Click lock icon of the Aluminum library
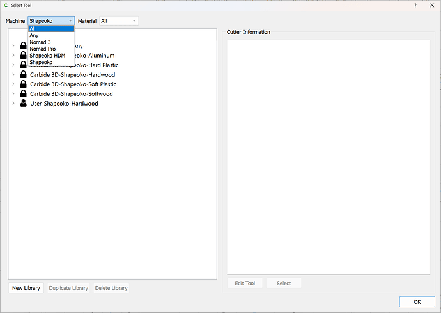This screenshot has width=441, height=313. [x=24, y=55]
